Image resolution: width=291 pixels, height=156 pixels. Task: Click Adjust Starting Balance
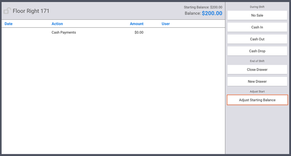pyautogui.click(x=257, y=100)
